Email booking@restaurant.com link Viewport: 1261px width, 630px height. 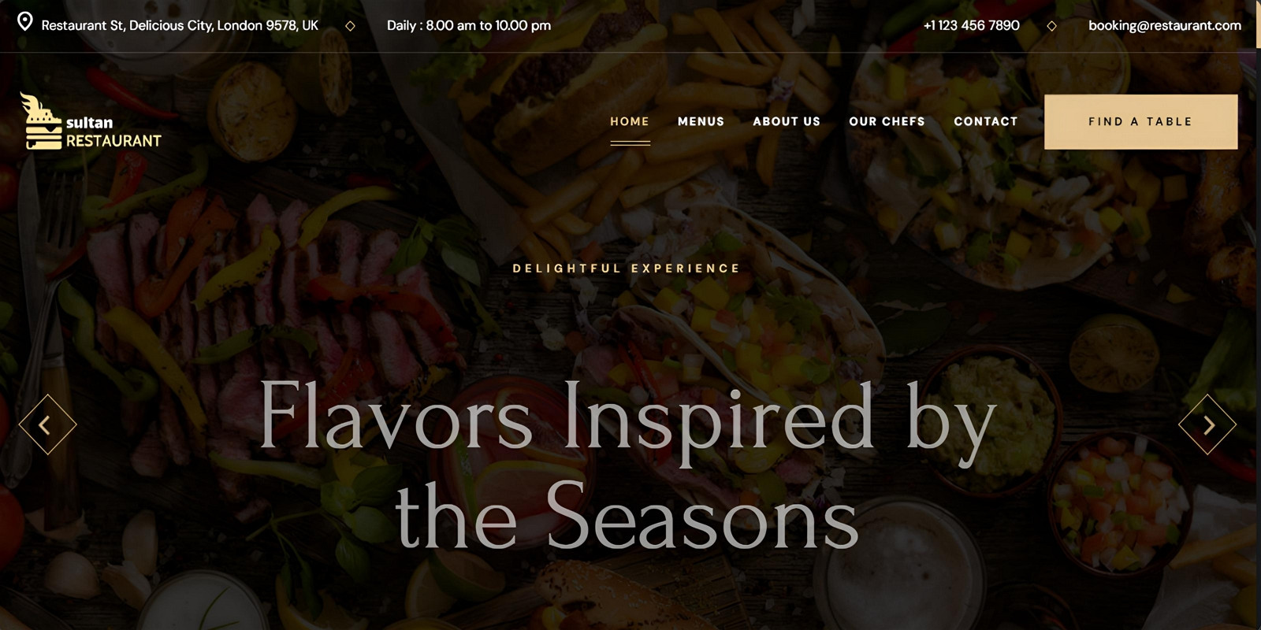[1165, 25]
